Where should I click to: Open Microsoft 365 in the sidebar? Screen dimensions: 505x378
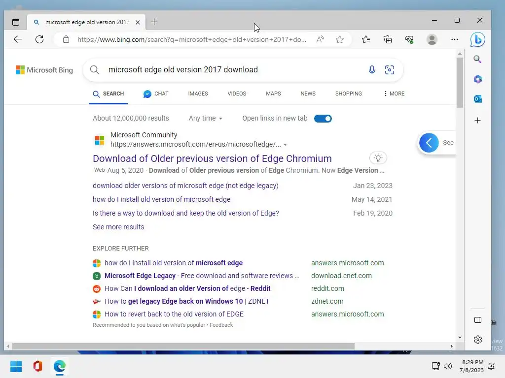tap(477, 79)
